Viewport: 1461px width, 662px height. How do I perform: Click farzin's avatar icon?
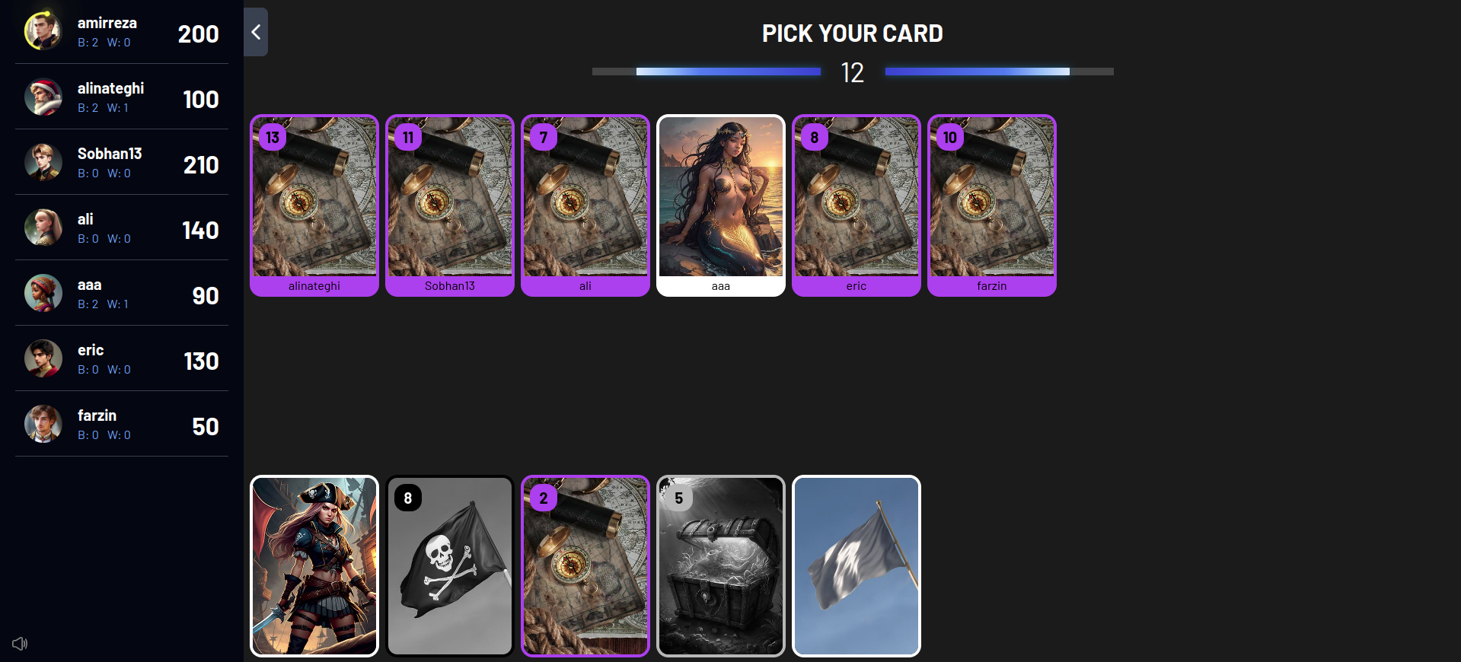43,424
